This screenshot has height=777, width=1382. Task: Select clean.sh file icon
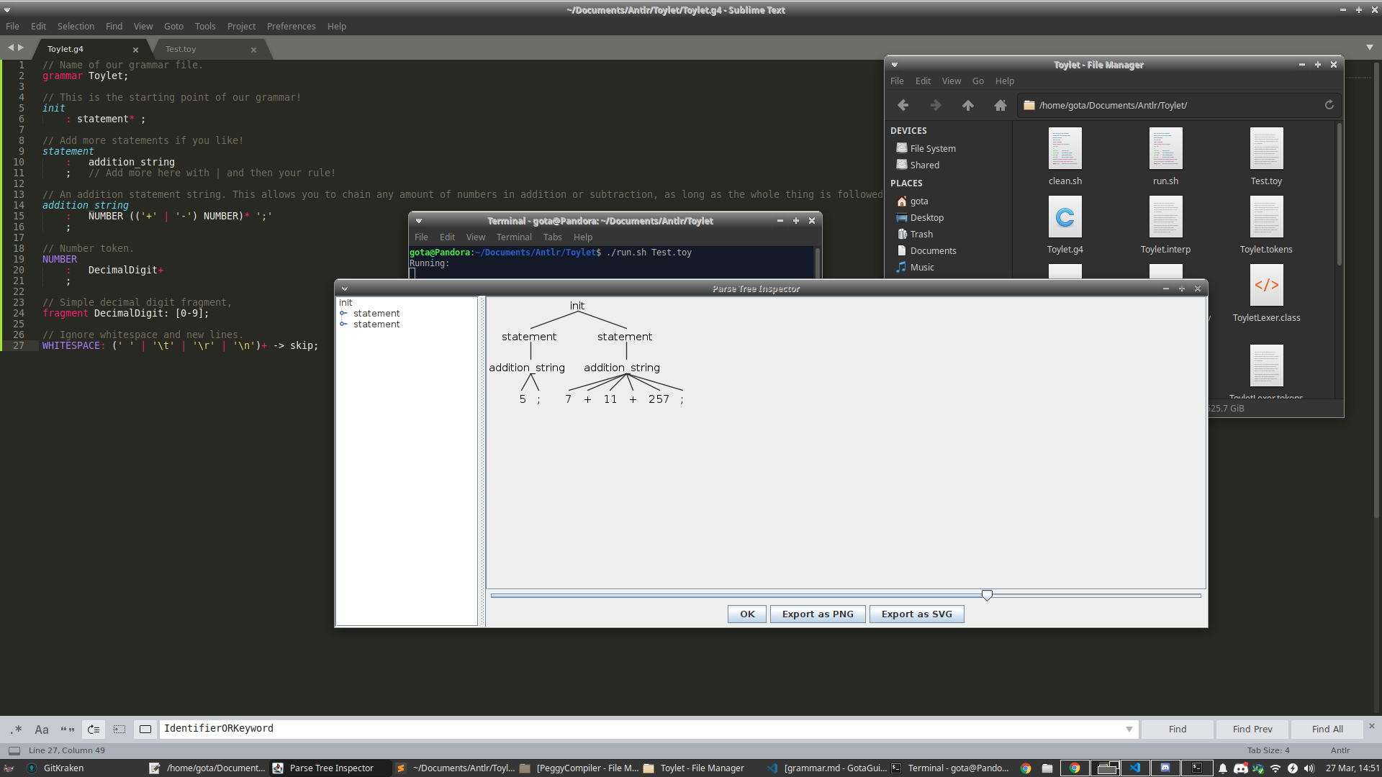coord(1065,148)
